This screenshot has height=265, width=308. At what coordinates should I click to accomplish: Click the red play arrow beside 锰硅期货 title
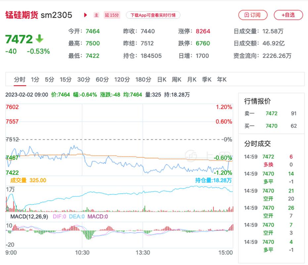pos(85,15)
